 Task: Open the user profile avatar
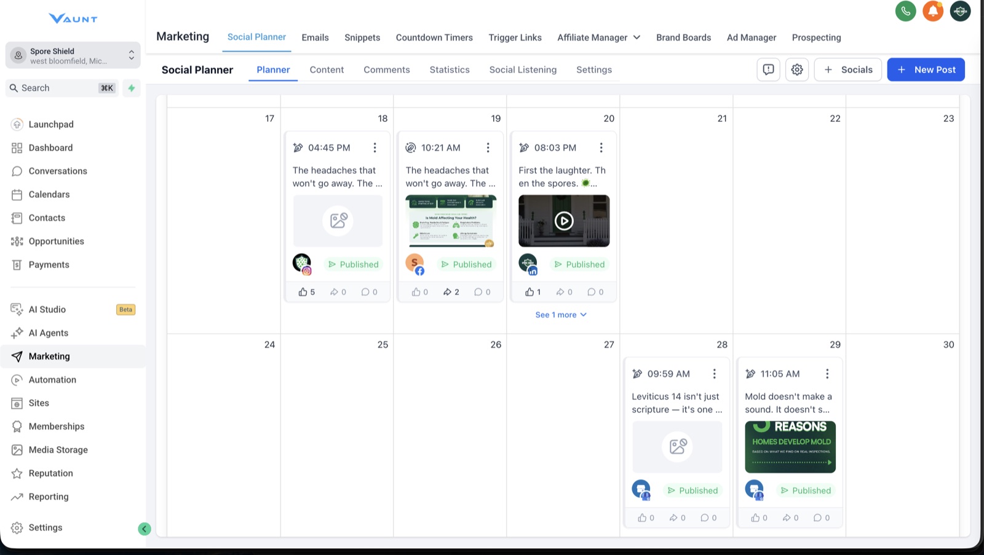click(960, 11)
